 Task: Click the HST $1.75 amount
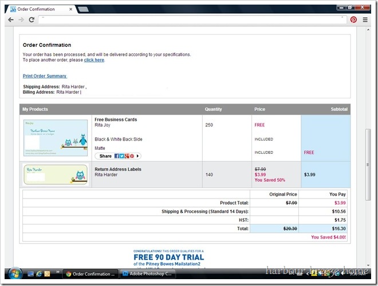click(x=340, y=220)
